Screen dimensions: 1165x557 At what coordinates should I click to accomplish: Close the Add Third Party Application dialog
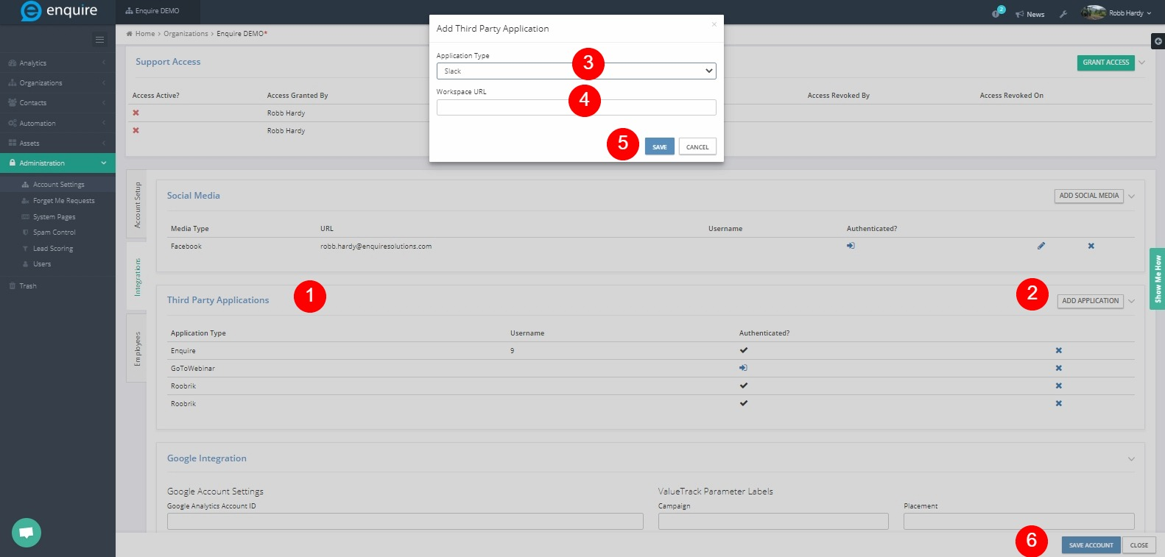(714, 24)
